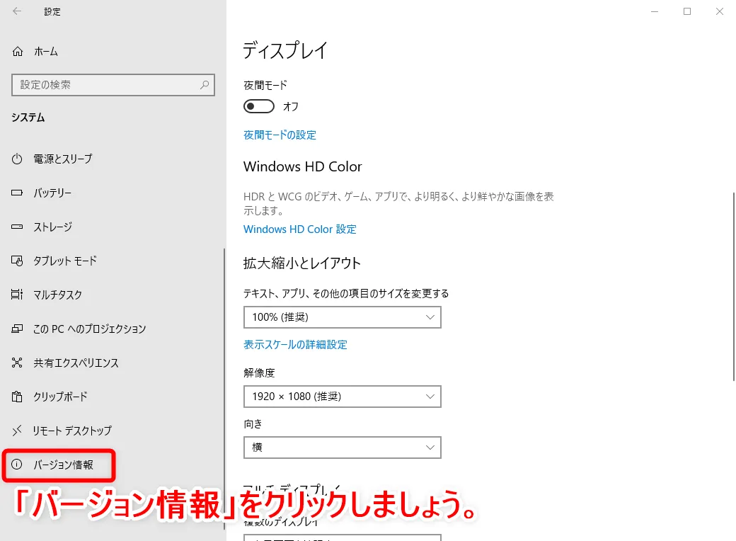
Task: Click the 拡大縮小とレイアウト heading
Action: pyautogui.click(x=301, y=263)
